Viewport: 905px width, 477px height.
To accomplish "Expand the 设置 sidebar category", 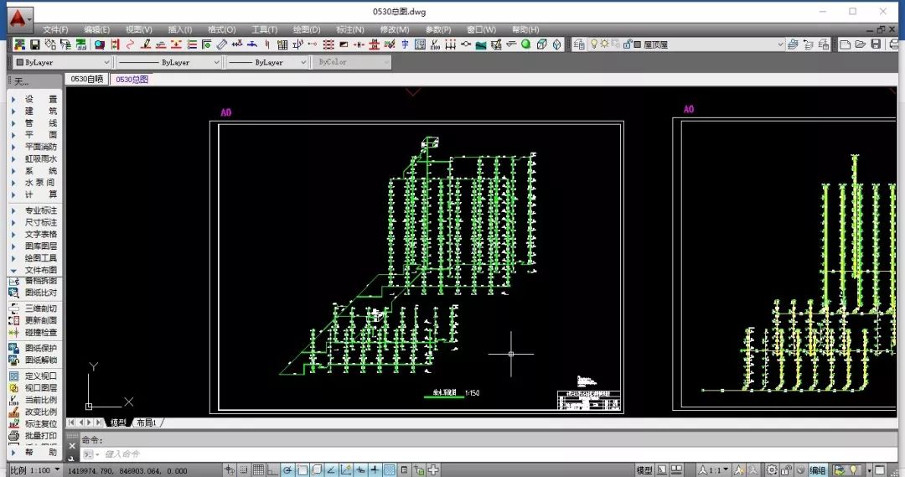I will pyautogui.click(x=34, y=99).
